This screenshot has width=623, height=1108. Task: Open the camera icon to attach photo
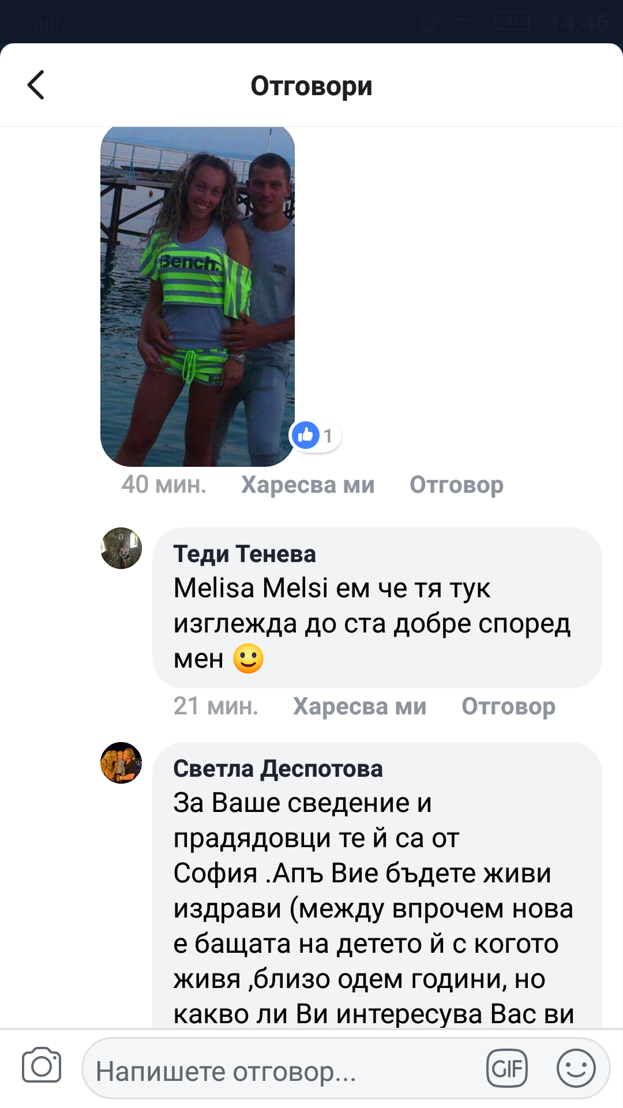coord(42,1065)
